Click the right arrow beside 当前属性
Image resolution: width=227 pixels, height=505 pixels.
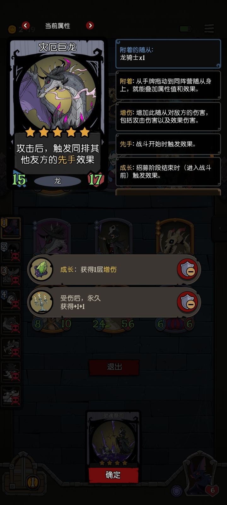tap(90, 26)
